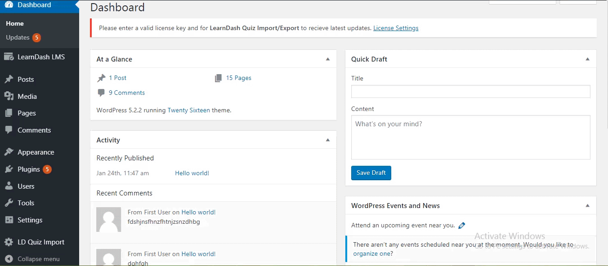Click the Updates count badge 5
The image size is (608, 266).
[36, 38]
